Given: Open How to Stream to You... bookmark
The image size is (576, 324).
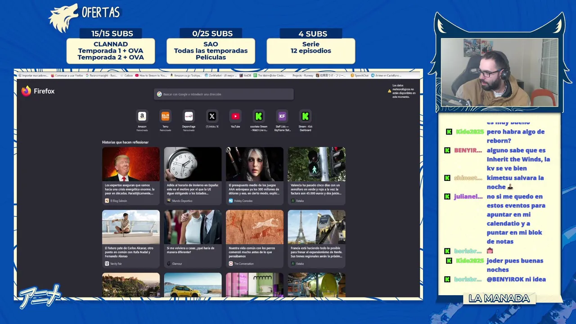Looking at the screenshot, I should [x=151, y=76].
